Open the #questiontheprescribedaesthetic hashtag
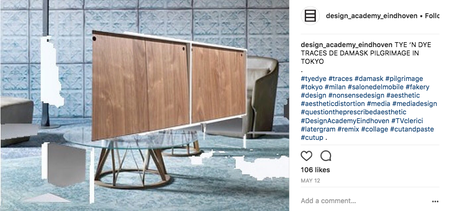Image resolution: width=450 pixels, height=211 pixels. click(x=354, y=112)
